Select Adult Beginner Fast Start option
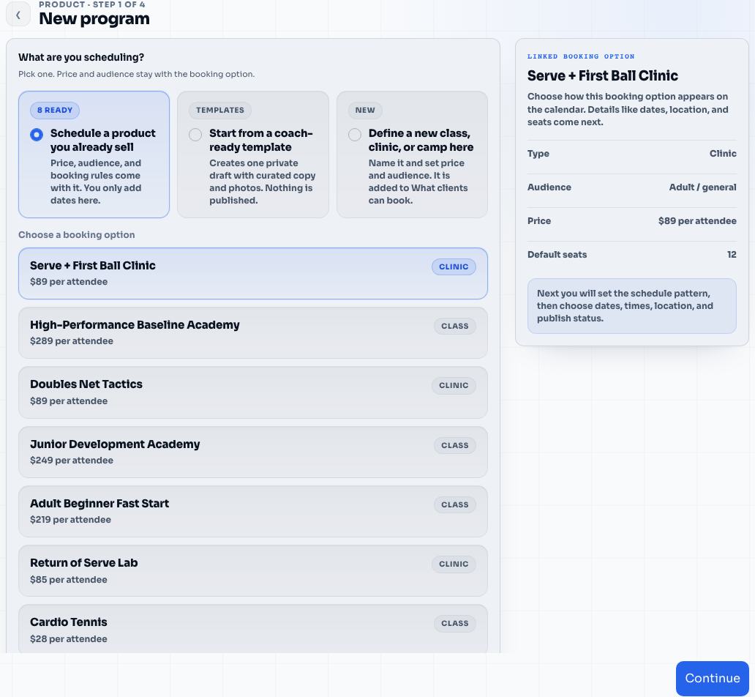This screenshot has width=755, height=697. pos(253,512)
